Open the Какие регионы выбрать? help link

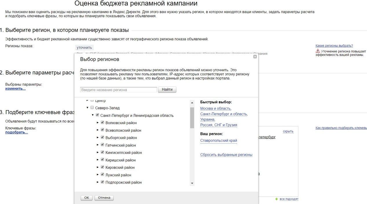[x=334, y=46]
